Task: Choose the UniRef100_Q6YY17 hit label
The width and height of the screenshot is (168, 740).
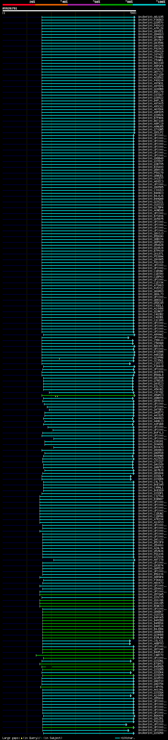Action: [151, 72]
